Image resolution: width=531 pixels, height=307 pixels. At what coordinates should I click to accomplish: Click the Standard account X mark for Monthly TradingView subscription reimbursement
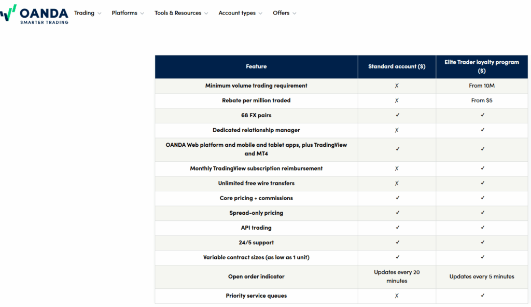point(397,169)
